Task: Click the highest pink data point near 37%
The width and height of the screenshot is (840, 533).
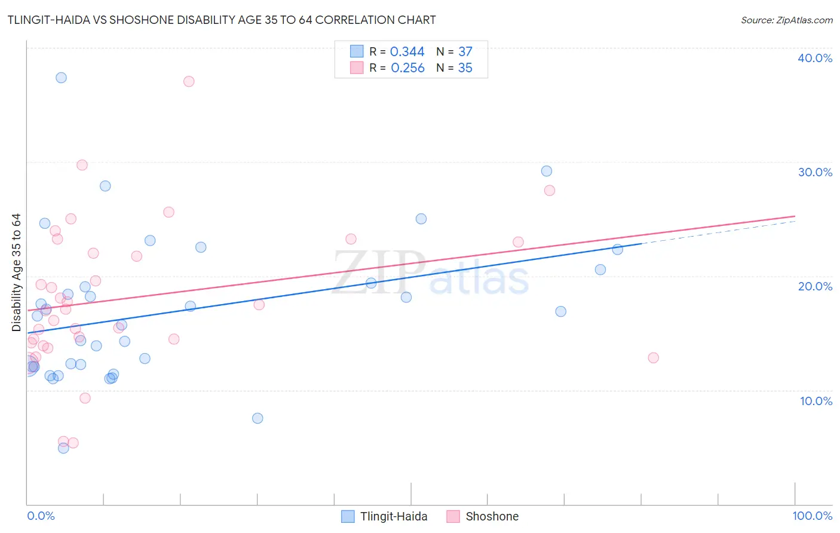Action: [x=189, y=81]
